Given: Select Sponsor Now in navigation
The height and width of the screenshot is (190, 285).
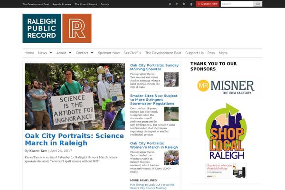Looking at the screenshot, I should click(x=109, y=53).
